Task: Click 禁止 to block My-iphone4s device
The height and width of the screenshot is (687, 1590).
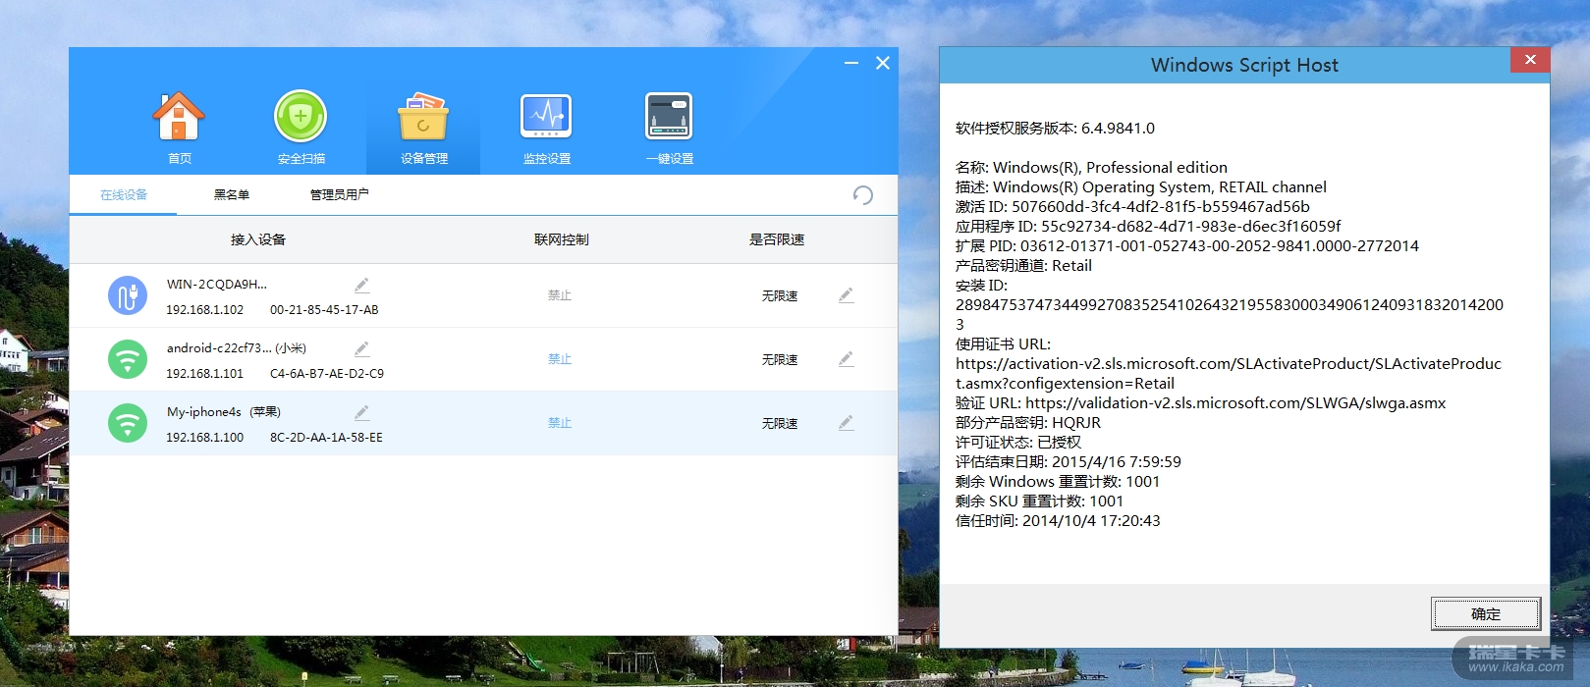Action: pos(560,423)
